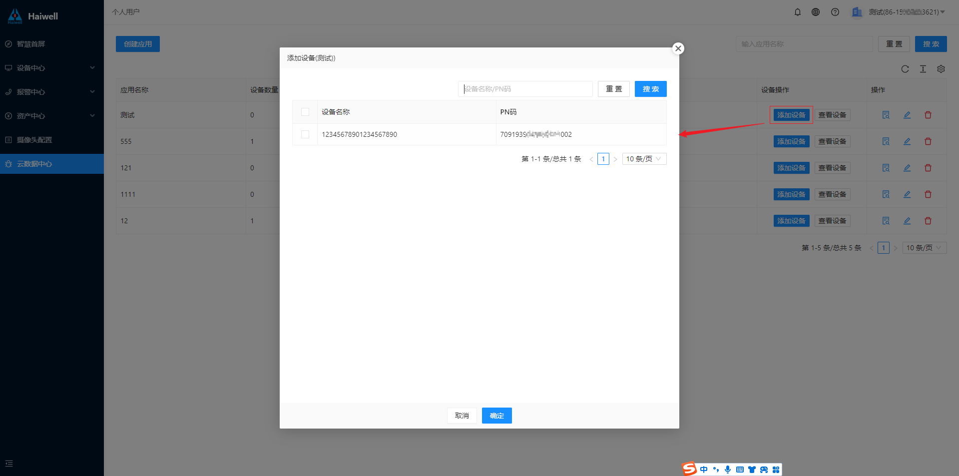Click 重置 button in the dialog
This screenshot has width=959, height=476.
click(614, 89)
